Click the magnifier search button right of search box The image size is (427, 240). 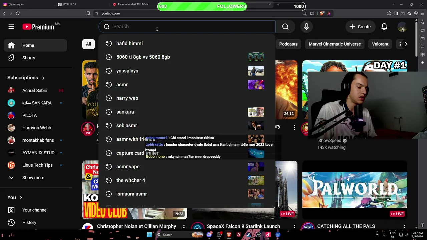pyautogui.click(x=285, y=27)
